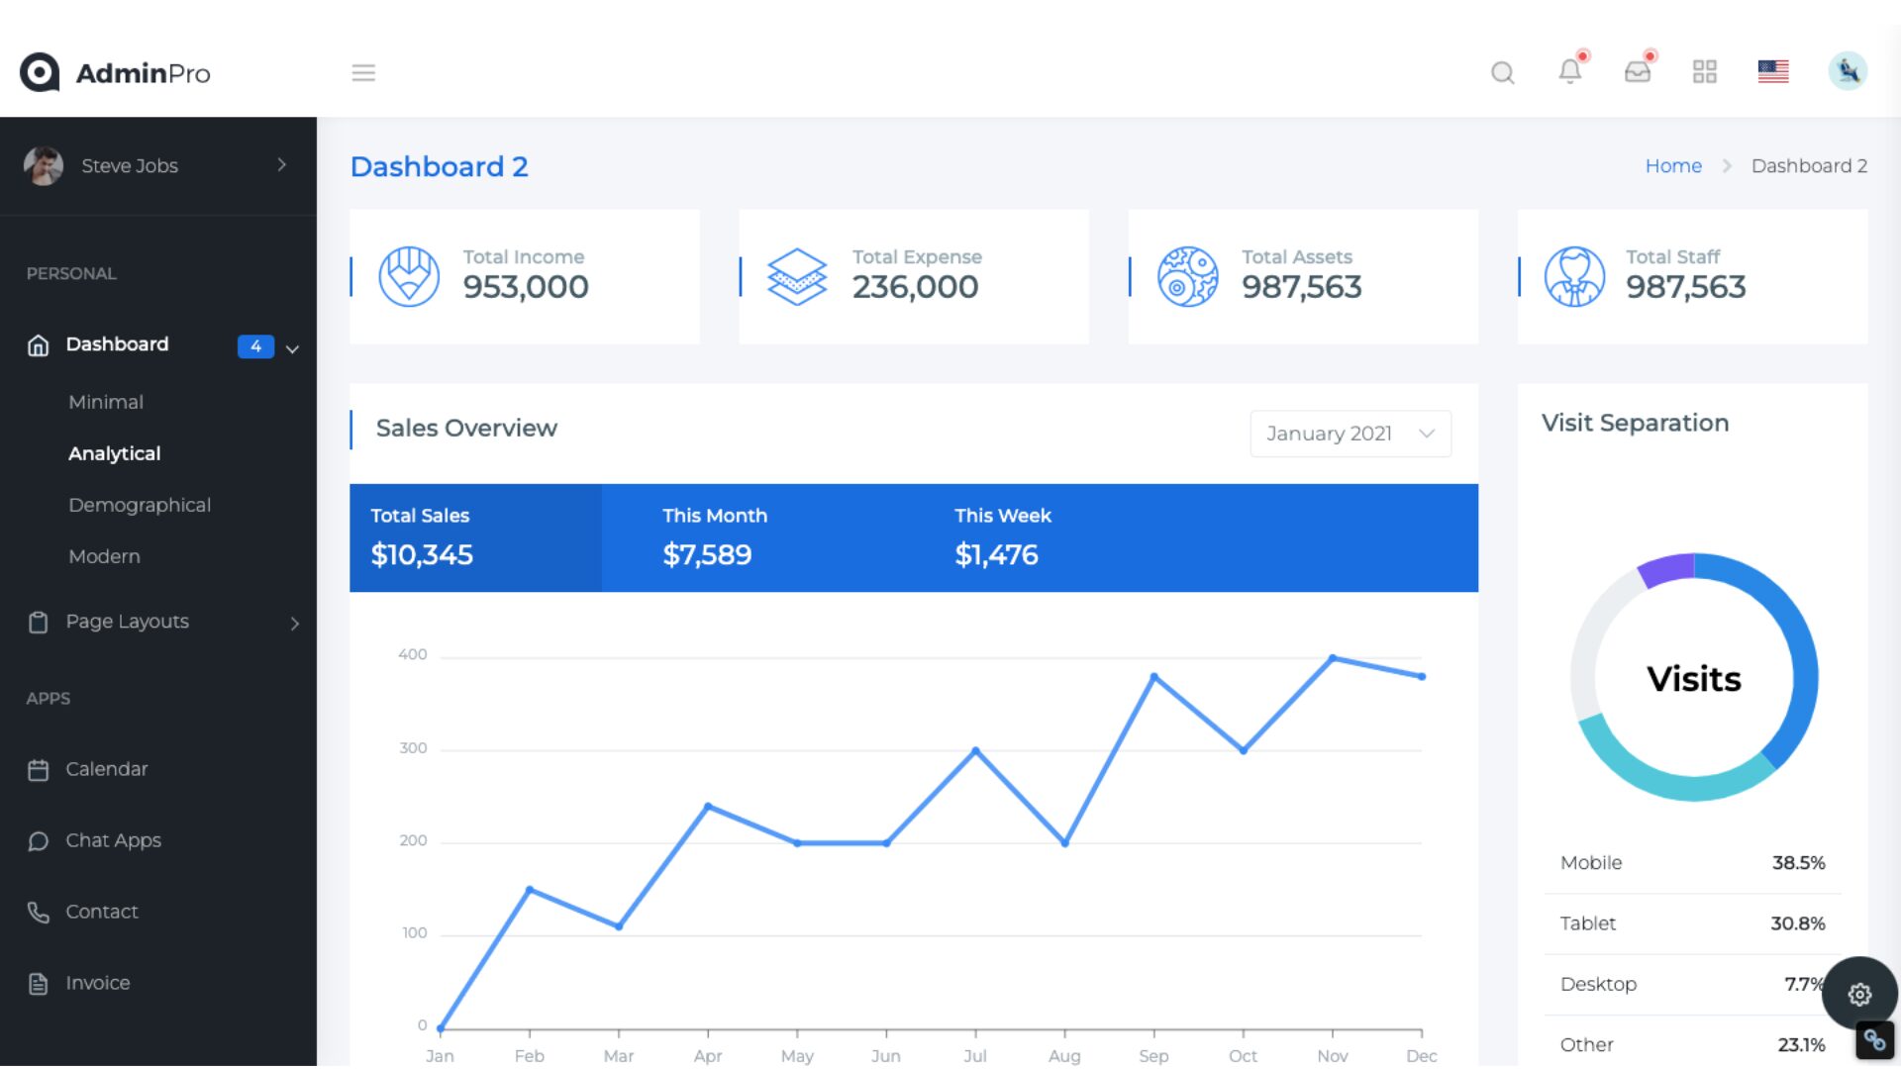Click the Total Assets gears icon
1901x1069 pixels.
tap(1187, 276)
